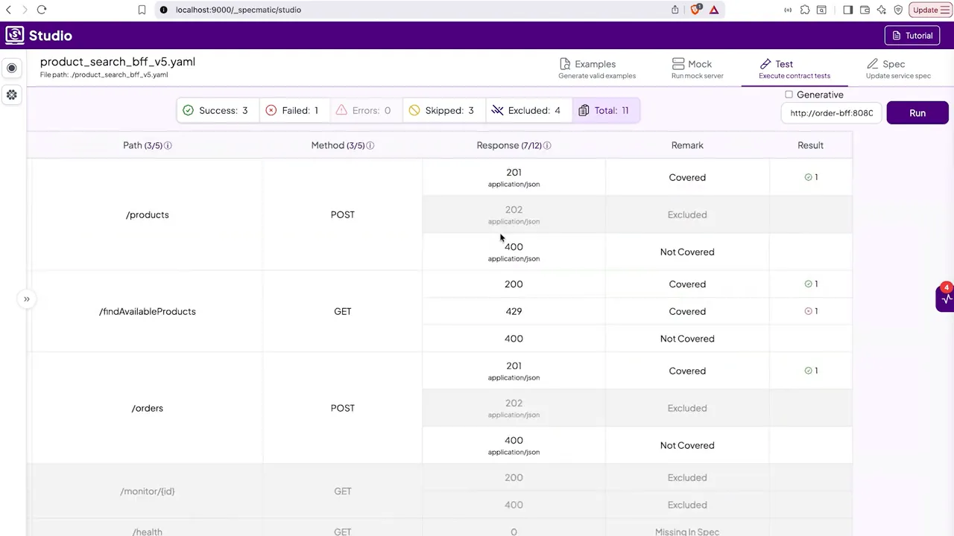Click the info icon beside Response (7/12)
The width and height of the screenshot is (954, 536).
pyautogui.click(x=546, y=145)
